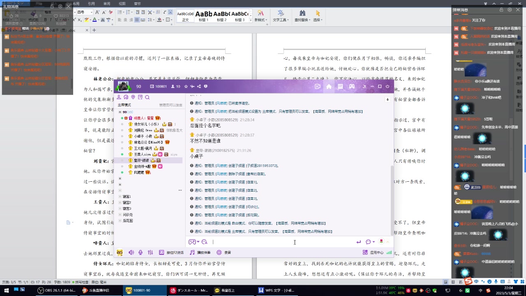Bookmark the channel with the star icon
Viewport: 526px width, 296px height.
point(186,86)
